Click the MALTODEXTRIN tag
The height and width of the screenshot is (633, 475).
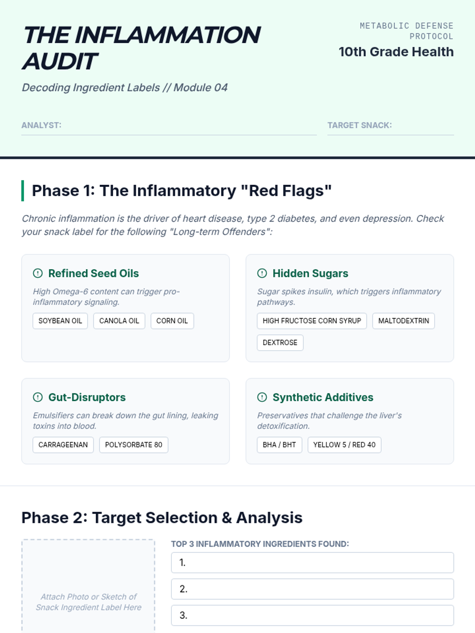point(403,321)
